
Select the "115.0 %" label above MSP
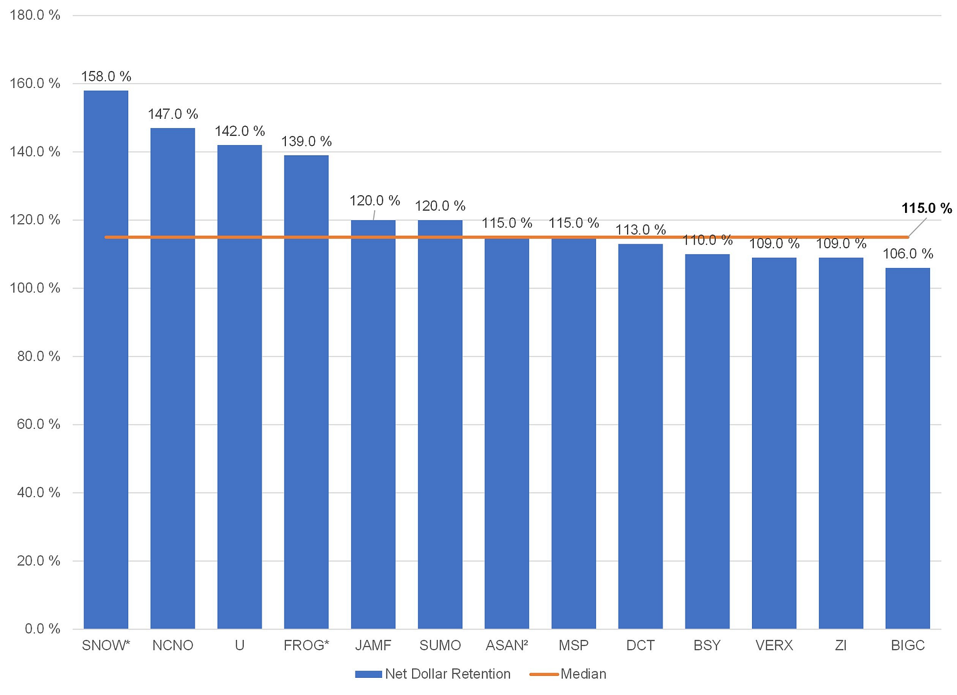tap(574, 223)
